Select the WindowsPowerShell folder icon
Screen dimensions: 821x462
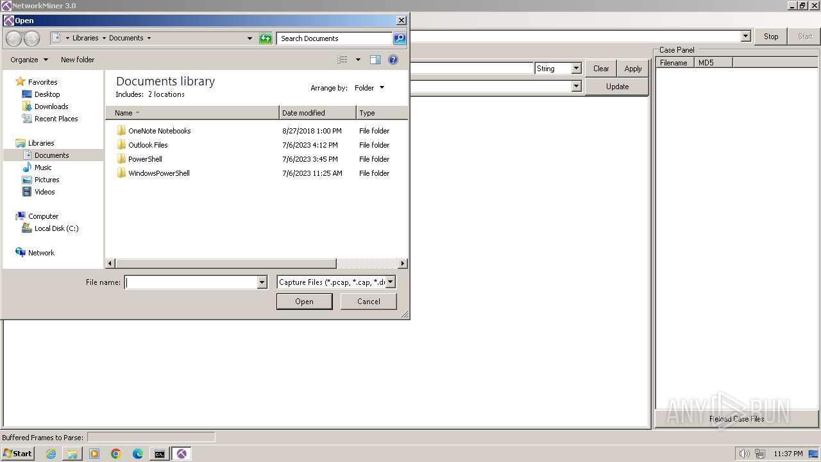pos(121,173)
